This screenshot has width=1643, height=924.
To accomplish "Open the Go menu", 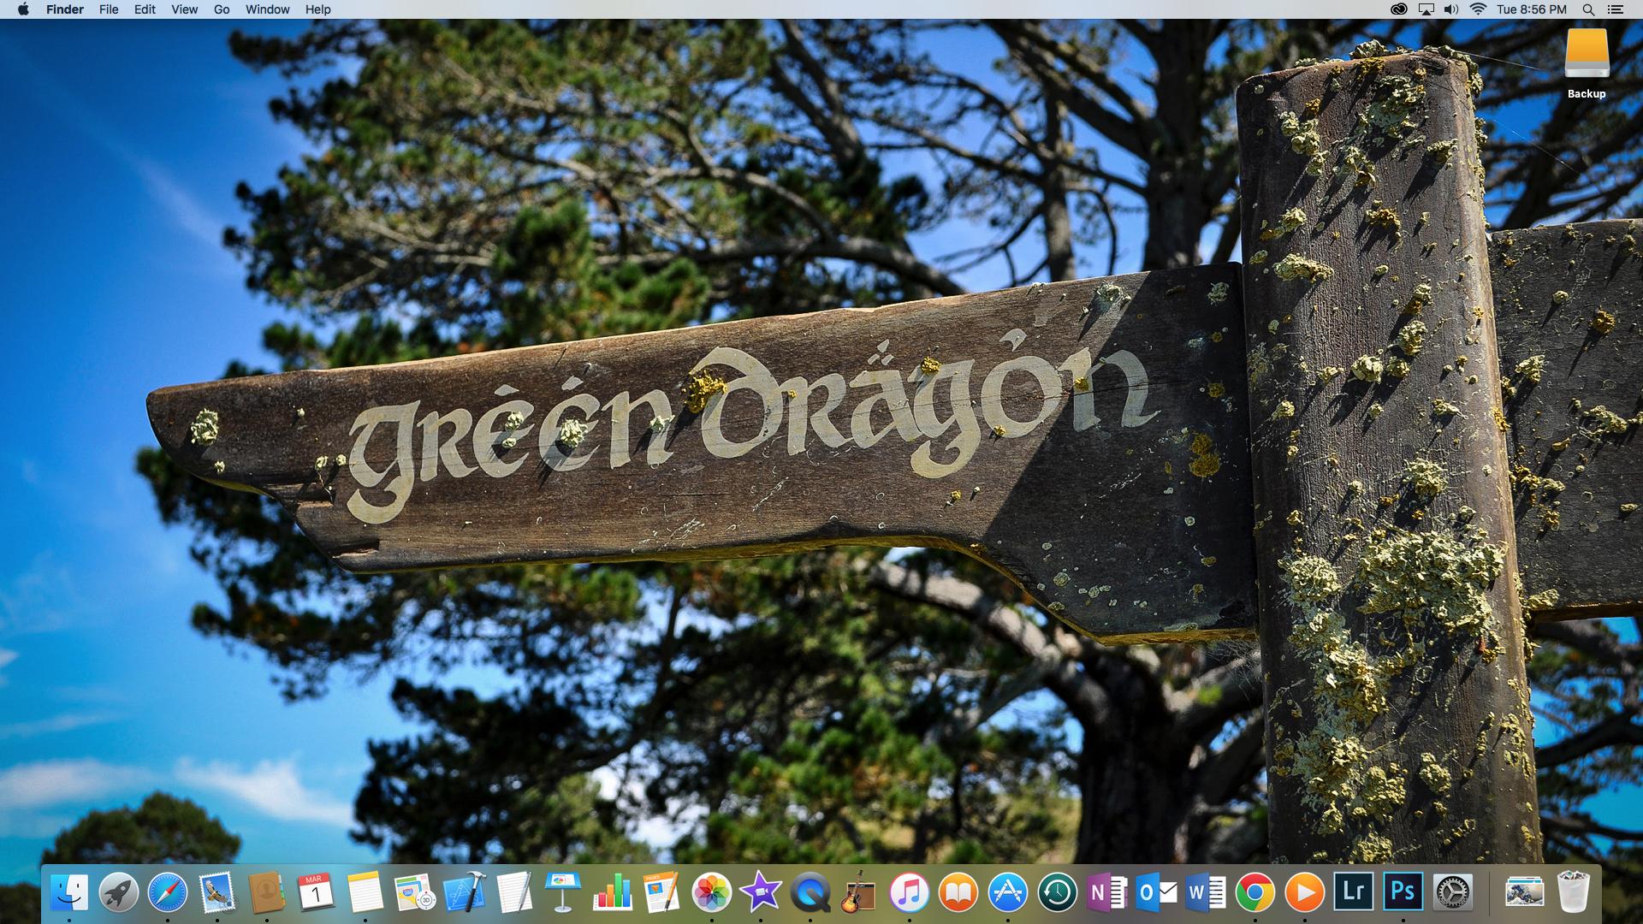I will click(x=222, y=9).
